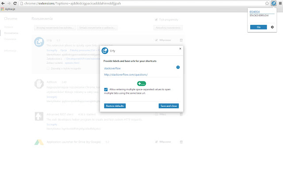
Task: Add new shortcut with green plus button
Action: click(x=141, y=84)
